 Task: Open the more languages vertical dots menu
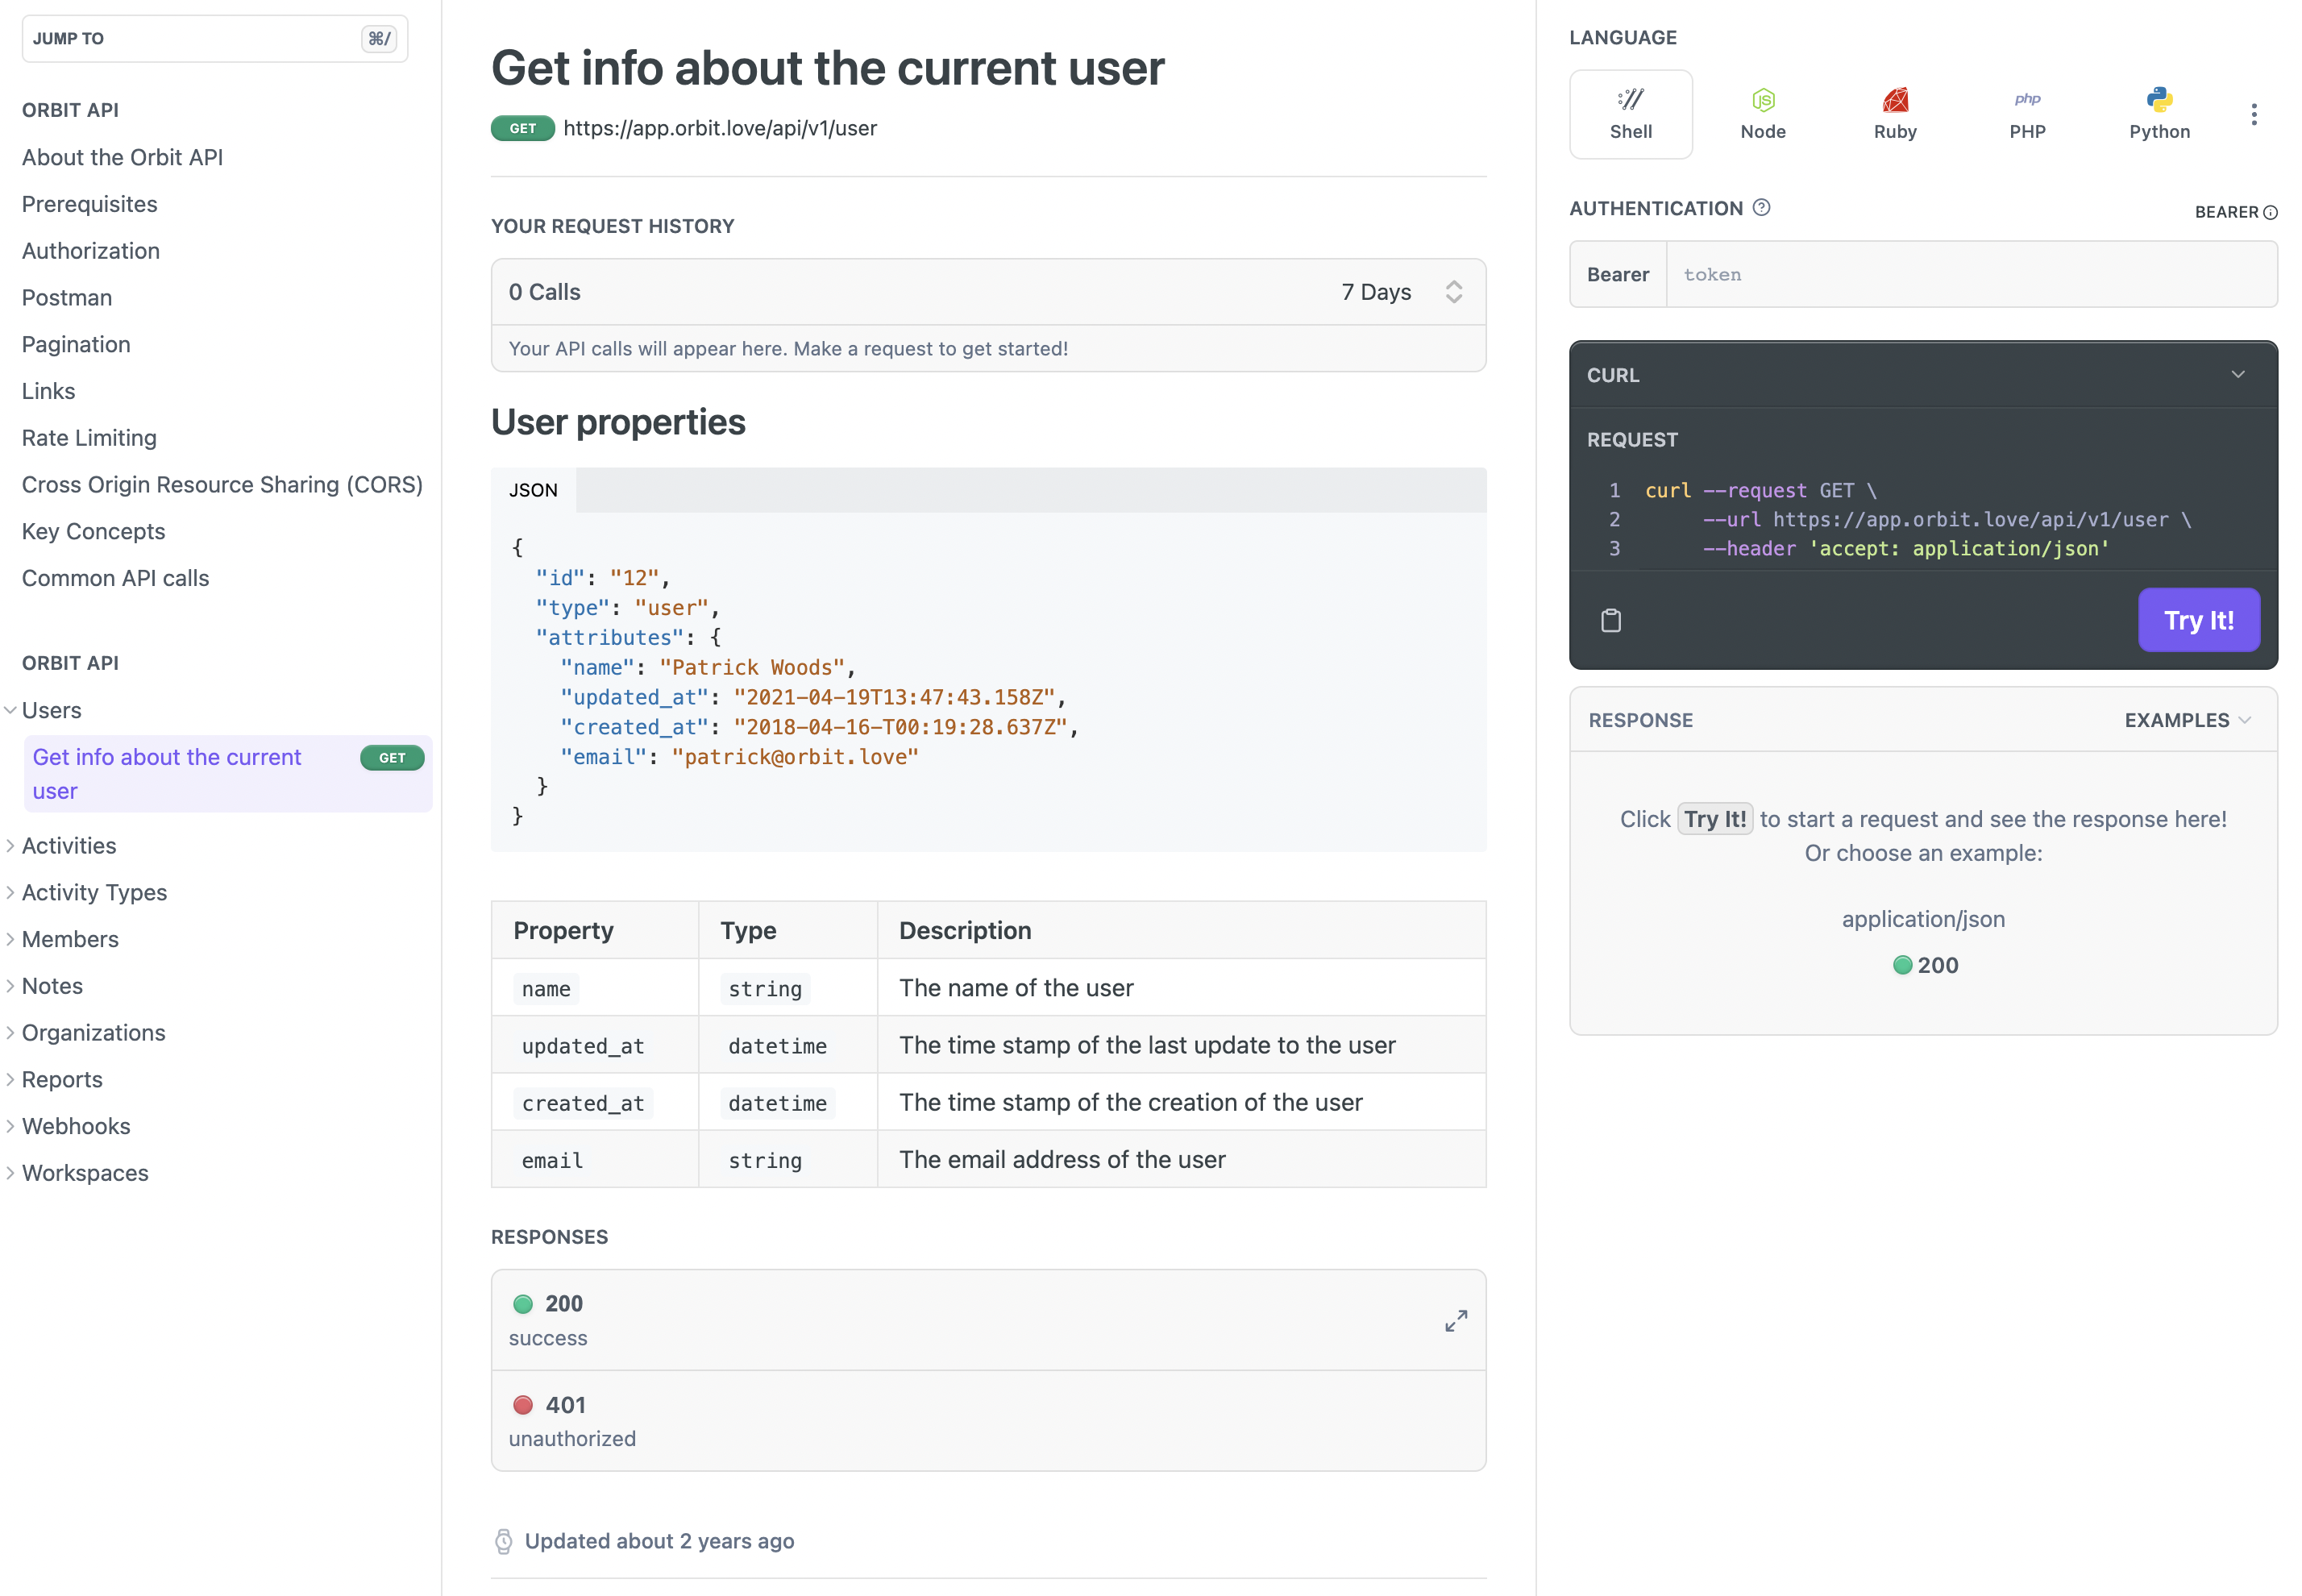pyautogui.click(x=2253, y=114)
